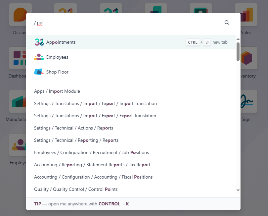The image size is (268, 216).
Task: Select Apps / Import Module entry
Action: pyautogui.click(x=57, y=91)
